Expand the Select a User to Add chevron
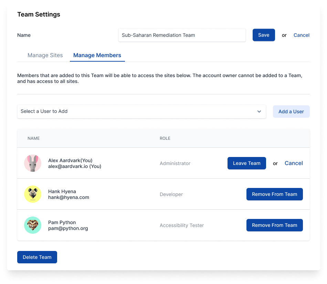The image size is (327, 284). click(259, 112)
